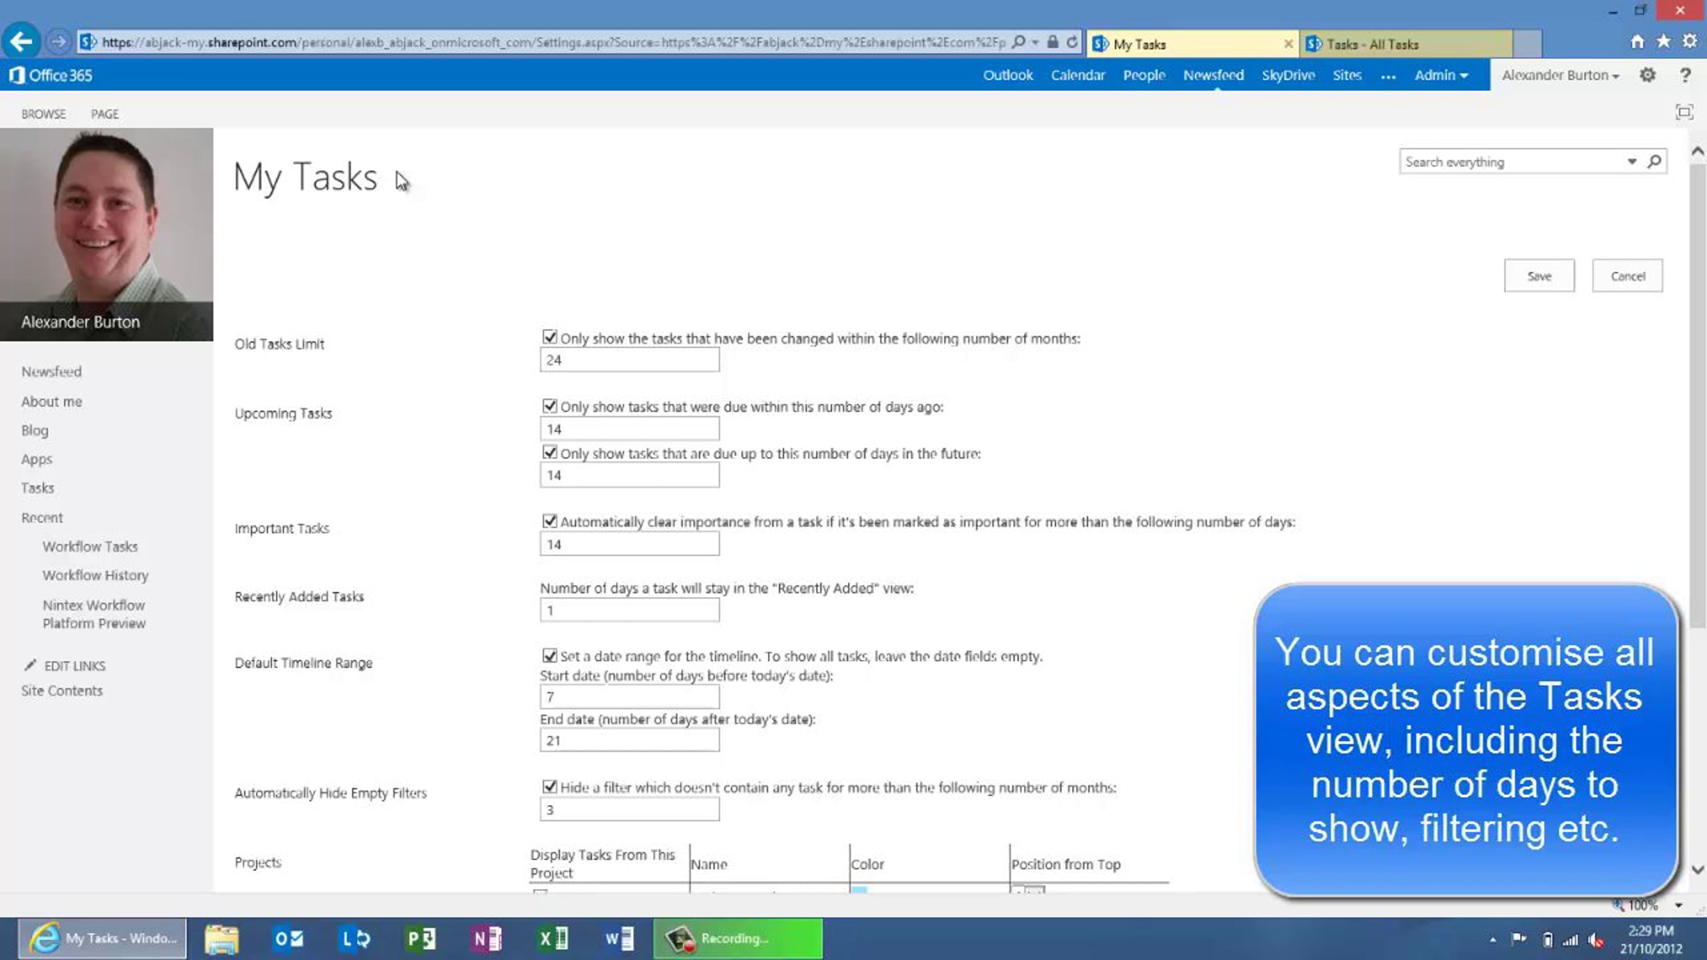The image size is (1707, 960).
Task: Uncheck the Old Tasks Limit months checkbox
Action: click(x=549, y=337)
